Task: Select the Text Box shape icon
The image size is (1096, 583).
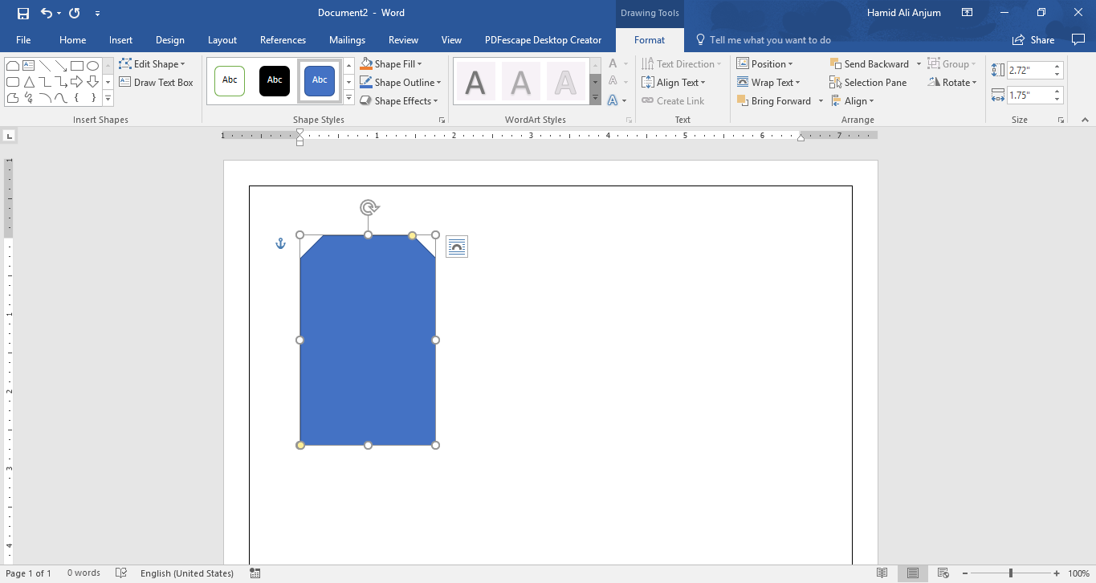Action: [29, 65]
